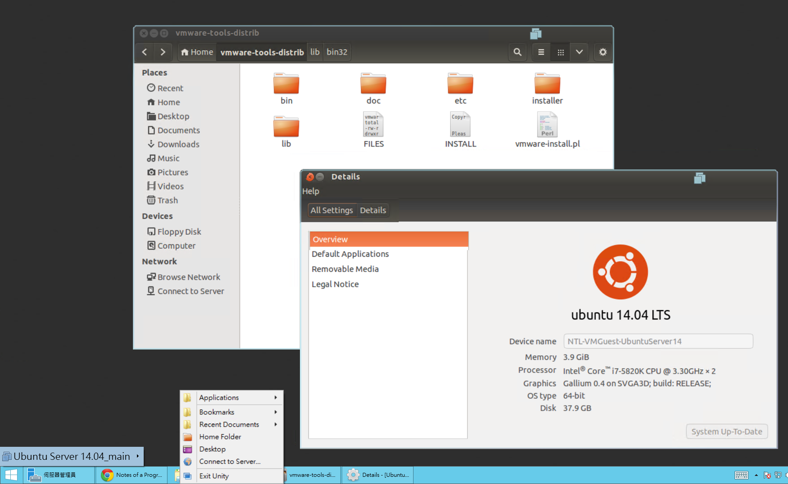Click Exit Unity menu entry
The image size is (788, 484).
(x=232, y=476)
